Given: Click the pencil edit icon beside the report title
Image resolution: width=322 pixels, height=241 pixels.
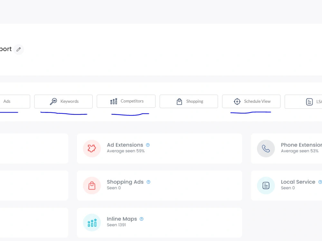Looking at the screenshot, I should coord(19,49).
